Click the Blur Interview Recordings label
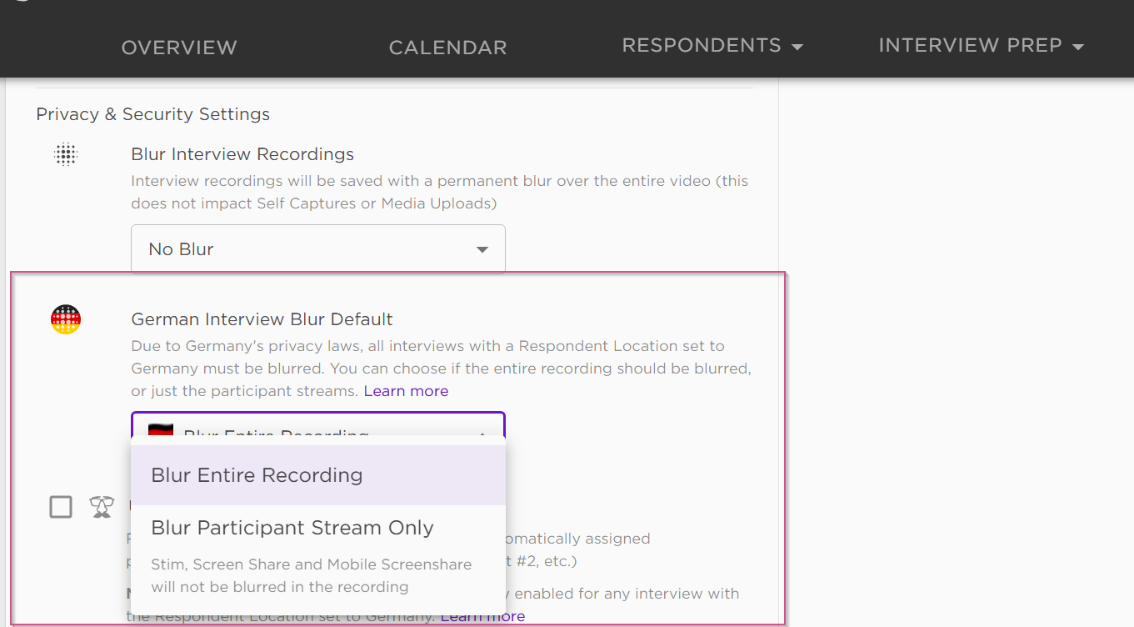1134x627 pixels. tap(242, 154)
